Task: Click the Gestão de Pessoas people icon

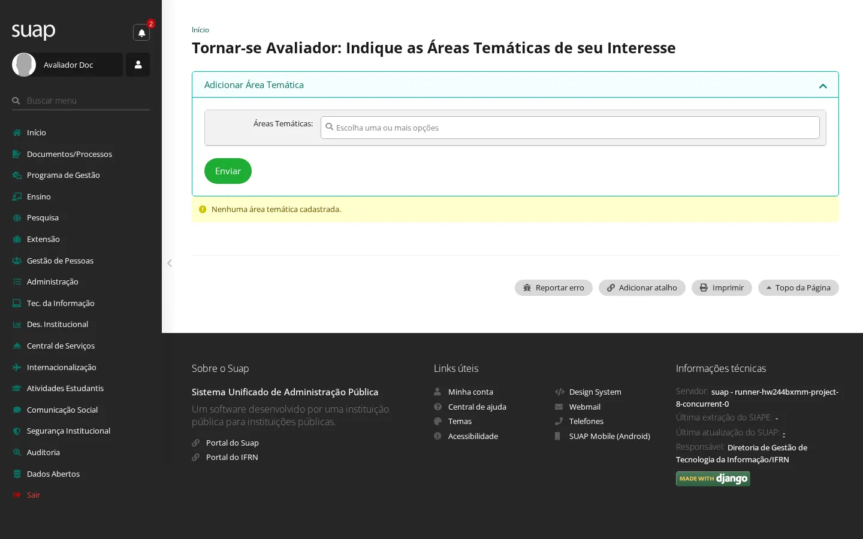Action: 17,261
